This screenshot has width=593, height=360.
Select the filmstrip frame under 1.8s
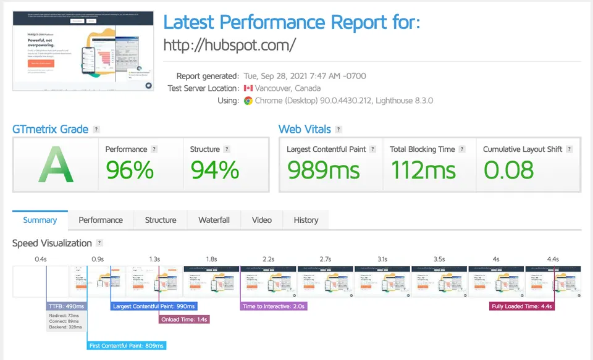click(211, 282)
